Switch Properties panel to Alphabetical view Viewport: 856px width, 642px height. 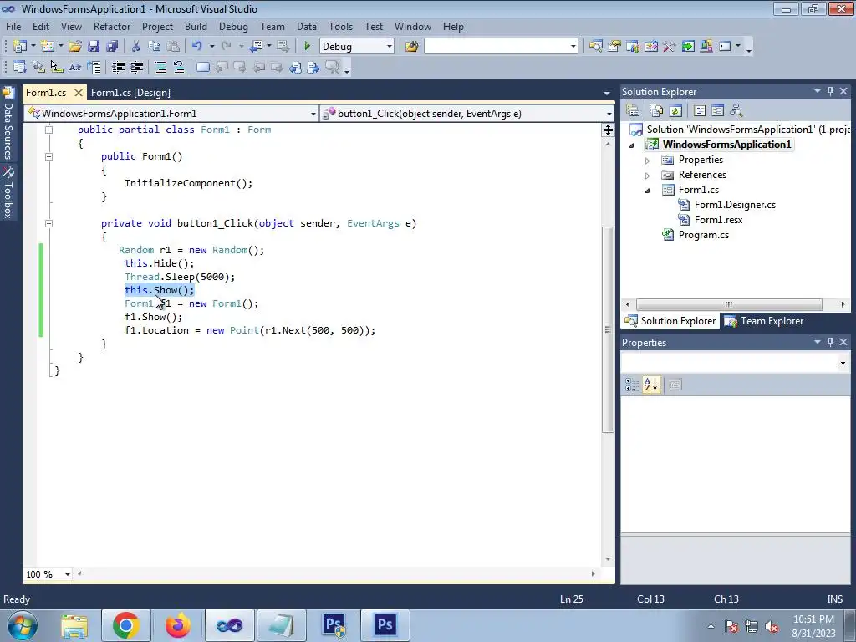coord(650,385)
